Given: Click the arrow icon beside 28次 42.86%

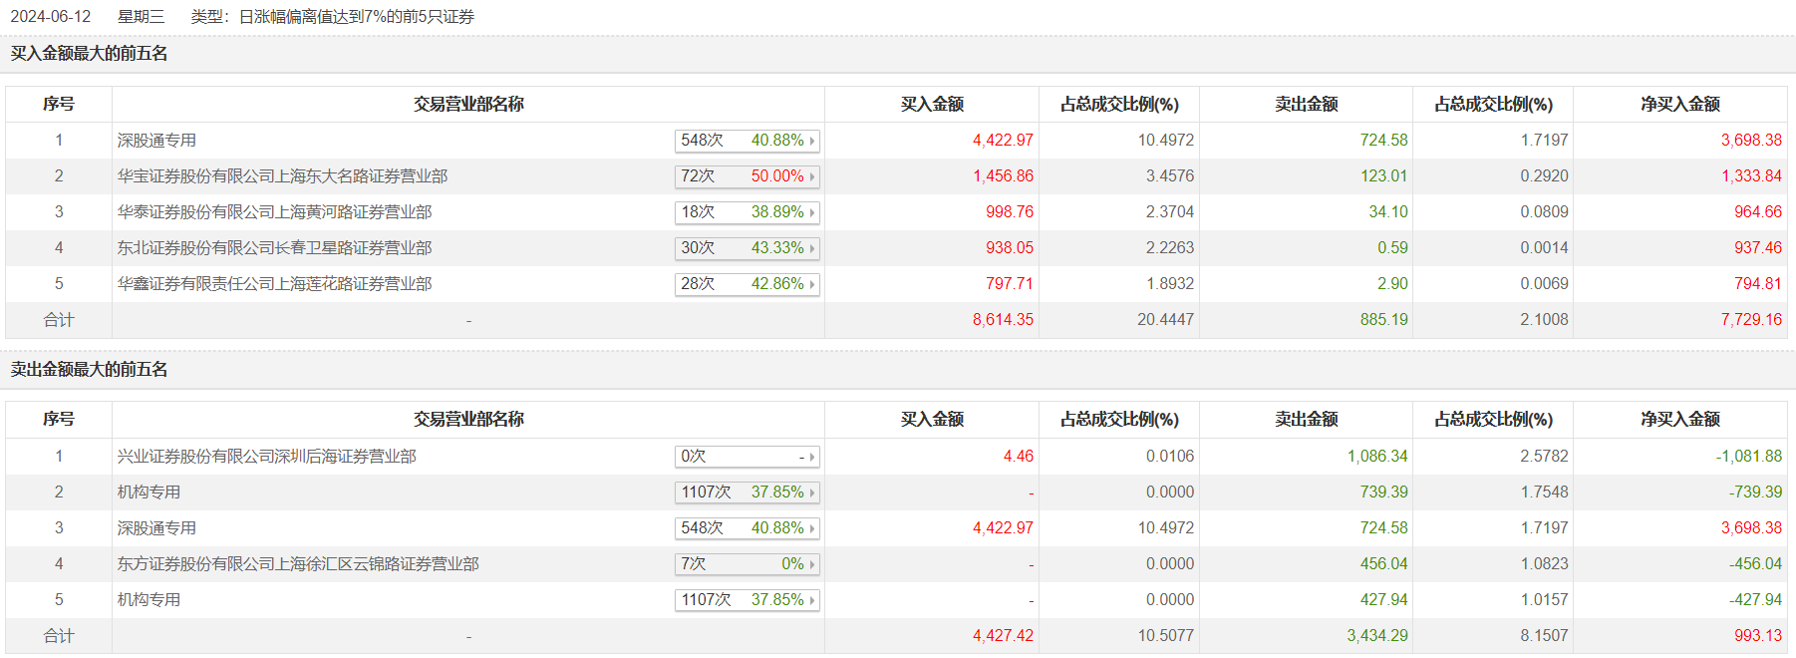Looking at the screenshot, I should pos(812,284).
